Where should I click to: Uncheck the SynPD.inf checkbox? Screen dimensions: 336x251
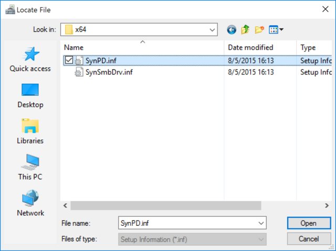click(69, 60)
